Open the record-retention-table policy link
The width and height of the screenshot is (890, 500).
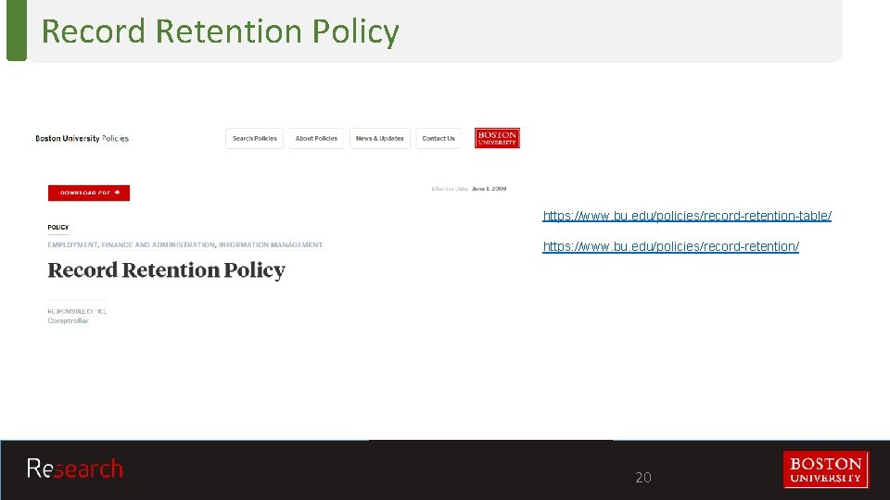pyautogui.click(x=687, y=216)
